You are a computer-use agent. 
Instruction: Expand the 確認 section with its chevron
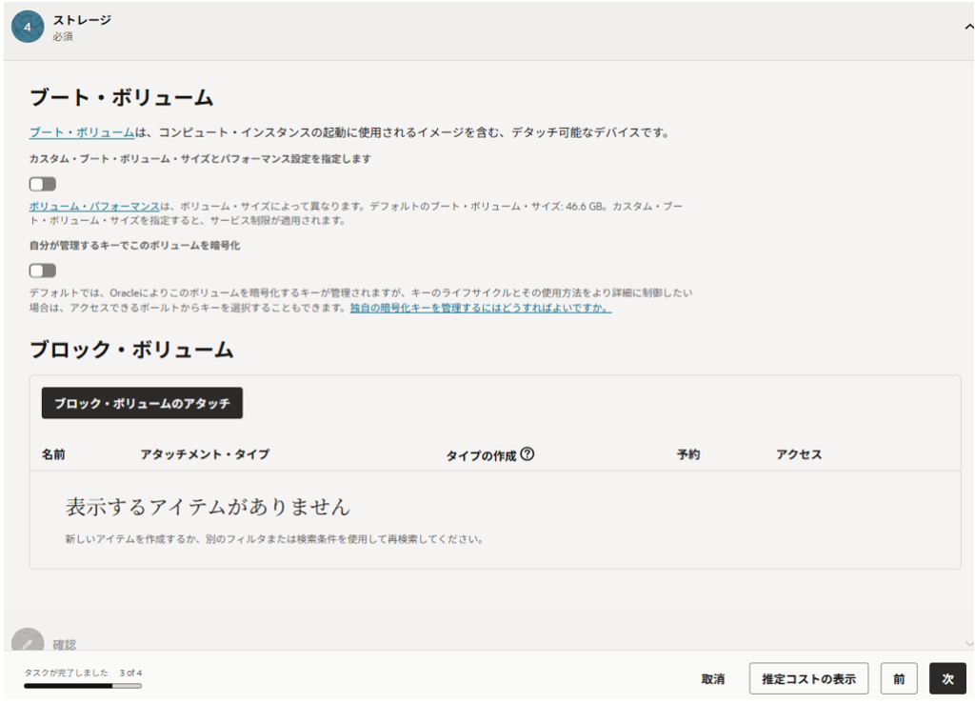point(968,644)
